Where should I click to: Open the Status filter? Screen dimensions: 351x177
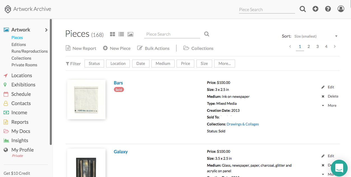(94, 64)
